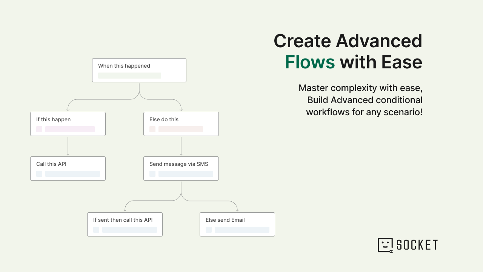Screen dimensions: 483x272
Task: Select the 'When this happened' flow node
Action: coord(139,70)
